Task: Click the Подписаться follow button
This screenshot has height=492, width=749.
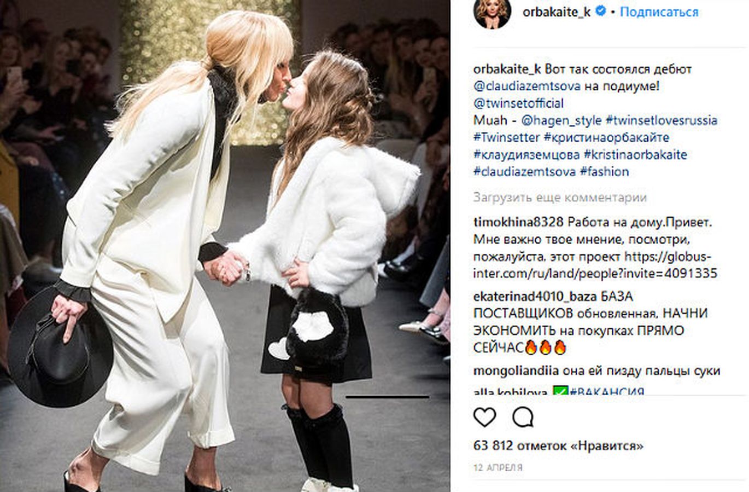Action: tap(659, 11)
